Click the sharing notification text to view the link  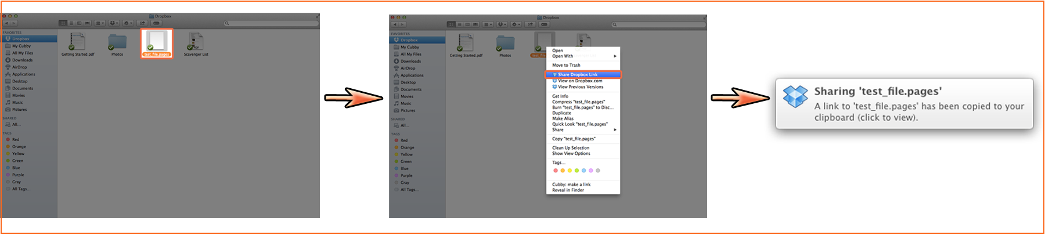coord(918,111)
